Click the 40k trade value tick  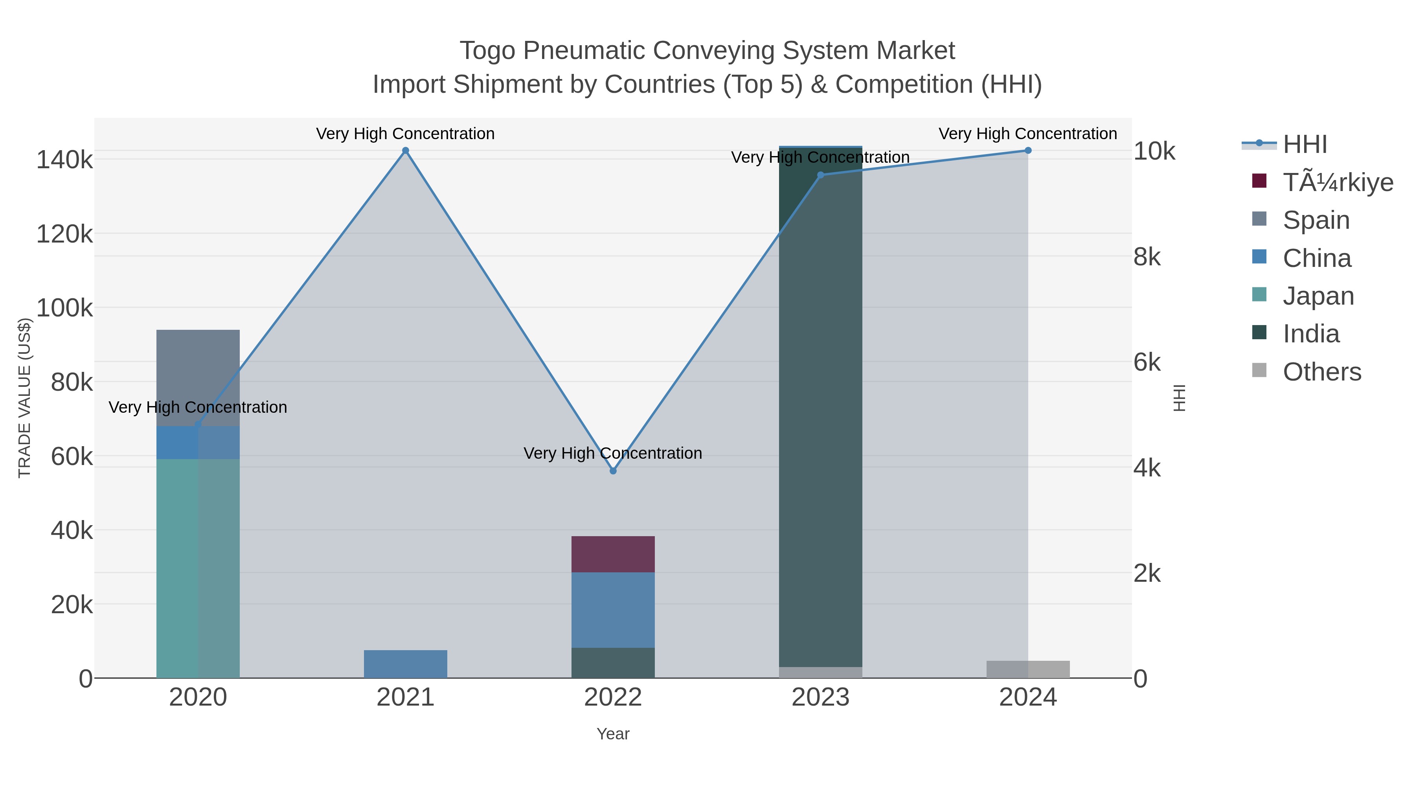pyautogui.click(x=72, y=531)
